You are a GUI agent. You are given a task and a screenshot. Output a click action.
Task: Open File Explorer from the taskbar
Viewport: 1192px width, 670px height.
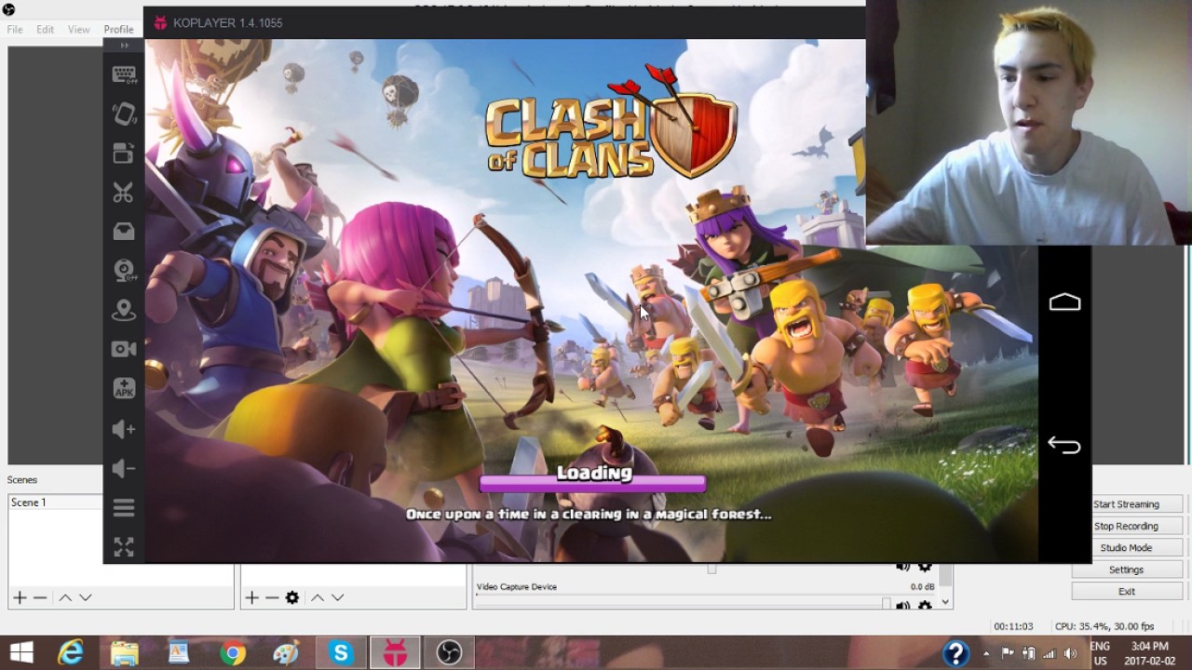click(x=125, y=653)
